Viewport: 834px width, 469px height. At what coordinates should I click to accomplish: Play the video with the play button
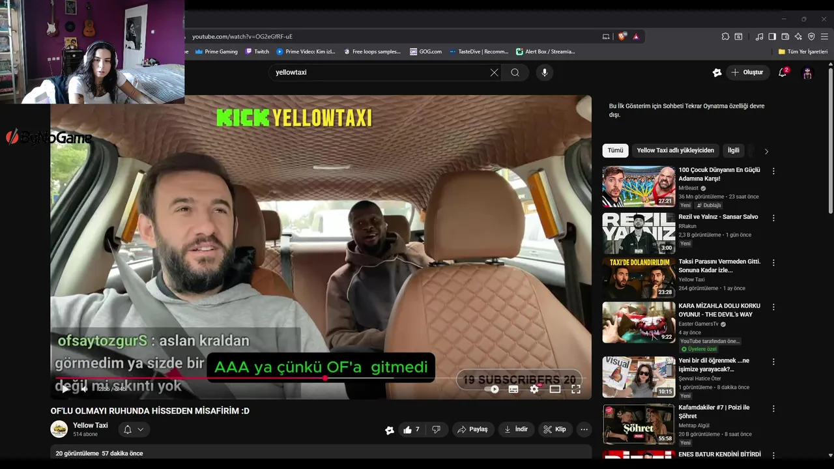coord(65,389)
